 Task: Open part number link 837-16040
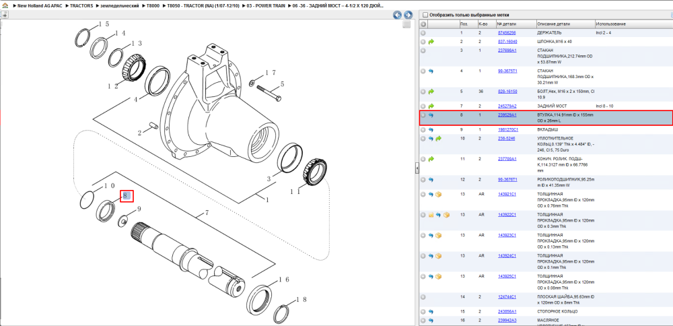(x=507, y=42)
